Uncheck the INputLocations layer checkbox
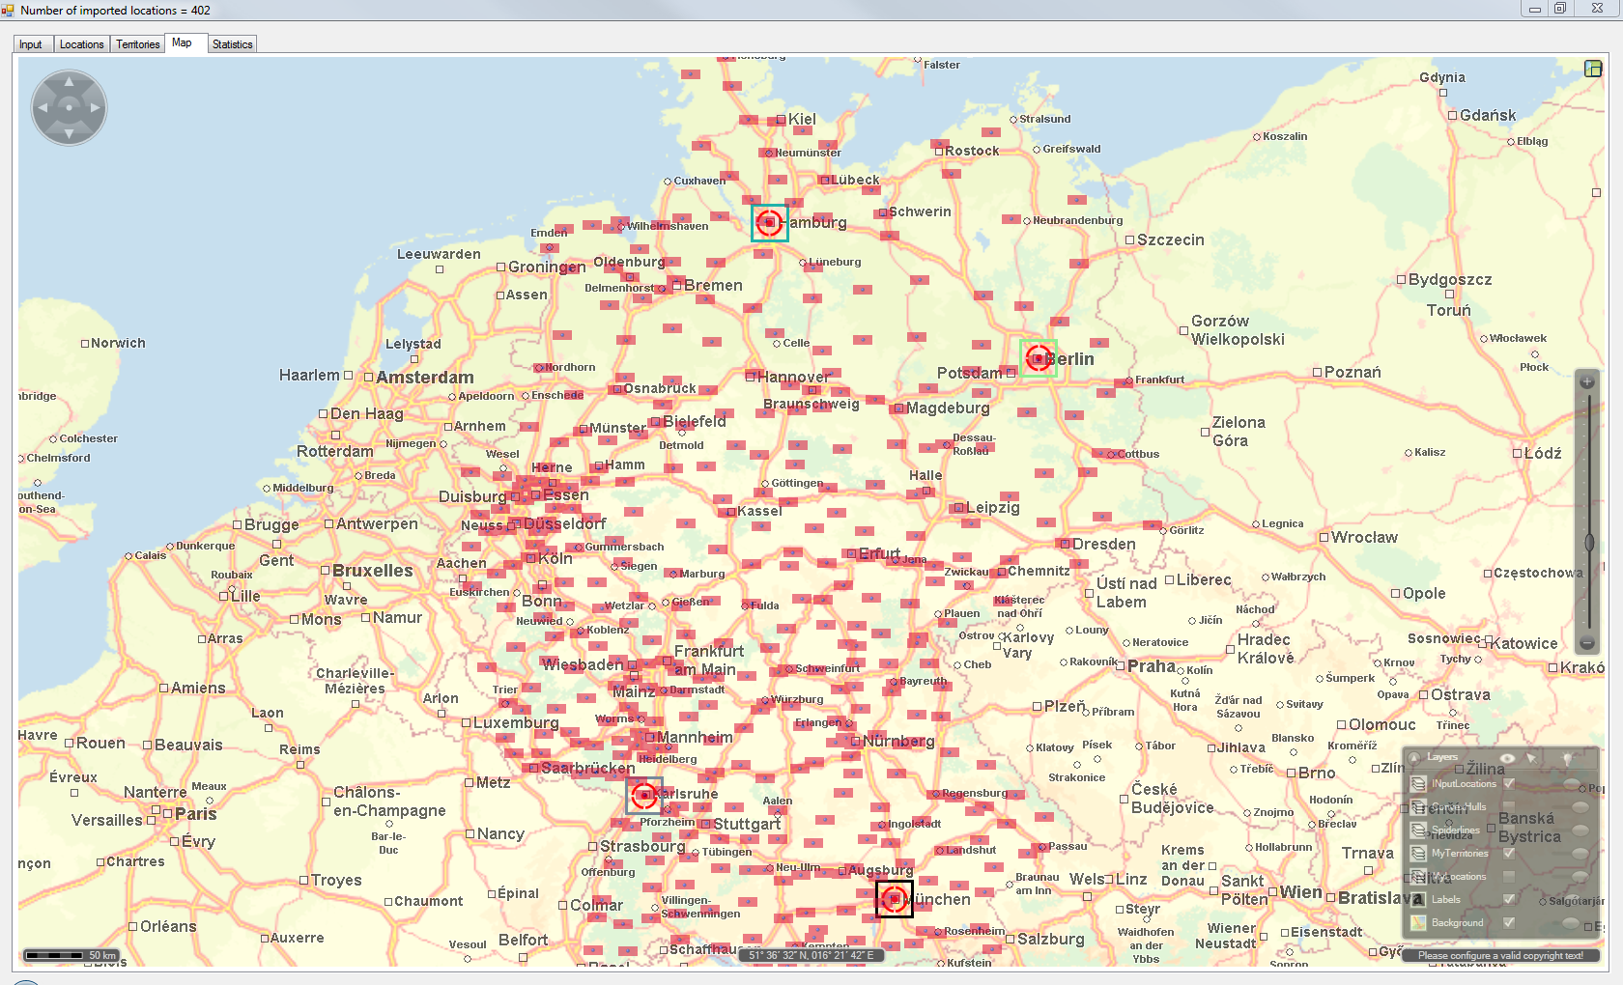This screenshot has width=1623, height=985. (x=1509, y=784)
